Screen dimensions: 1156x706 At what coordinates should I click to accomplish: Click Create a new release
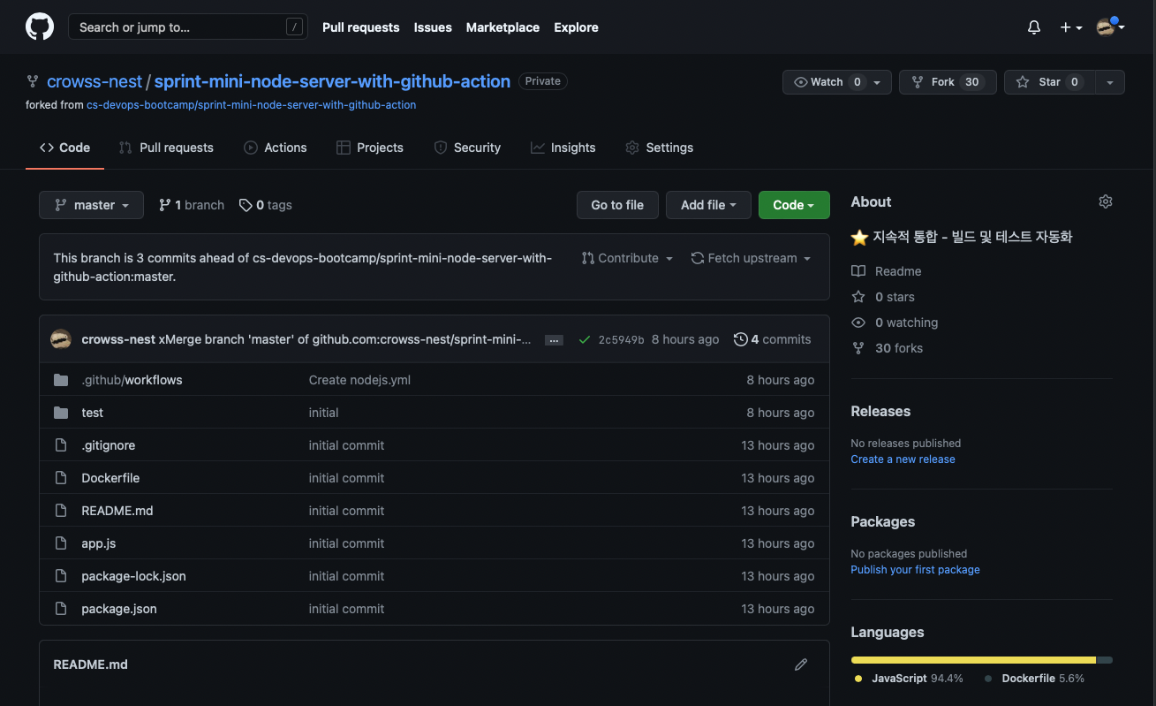pos(903,459)
